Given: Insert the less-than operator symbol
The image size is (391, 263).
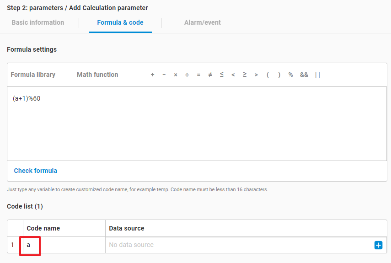Looking at the screenshot, I should (233, 75).
